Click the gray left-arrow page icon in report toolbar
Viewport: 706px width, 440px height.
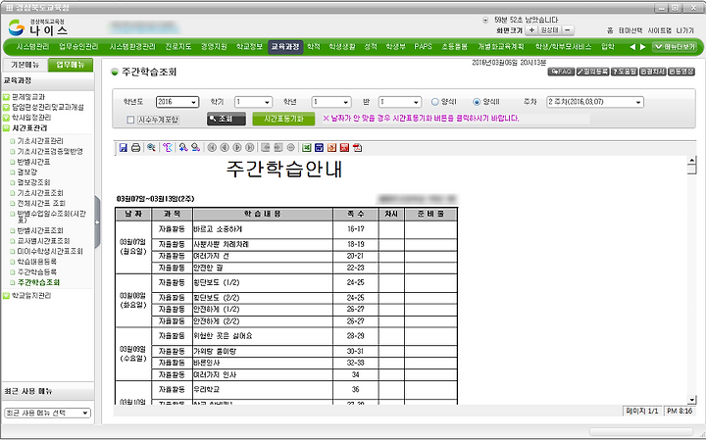coord(266,148)
